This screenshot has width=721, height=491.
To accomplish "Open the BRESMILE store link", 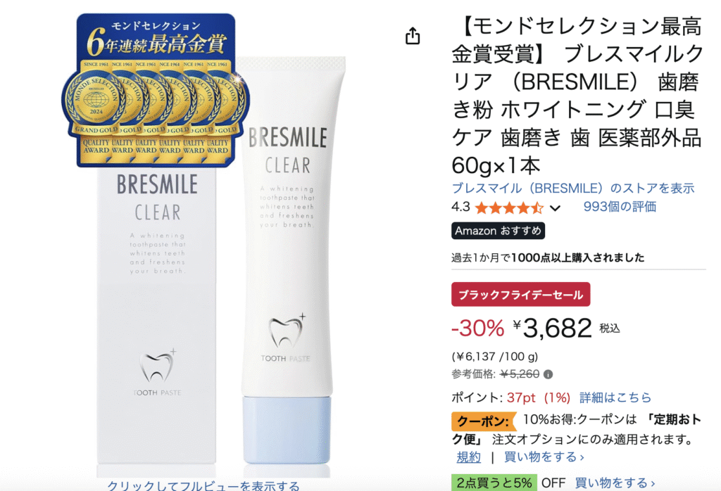I will [573, 189].
